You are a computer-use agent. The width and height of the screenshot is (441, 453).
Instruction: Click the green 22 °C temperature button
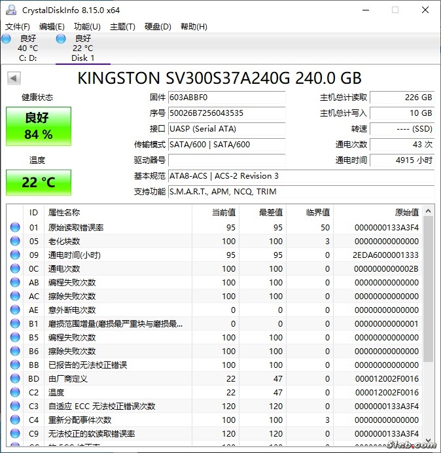[x=38, y=182]
